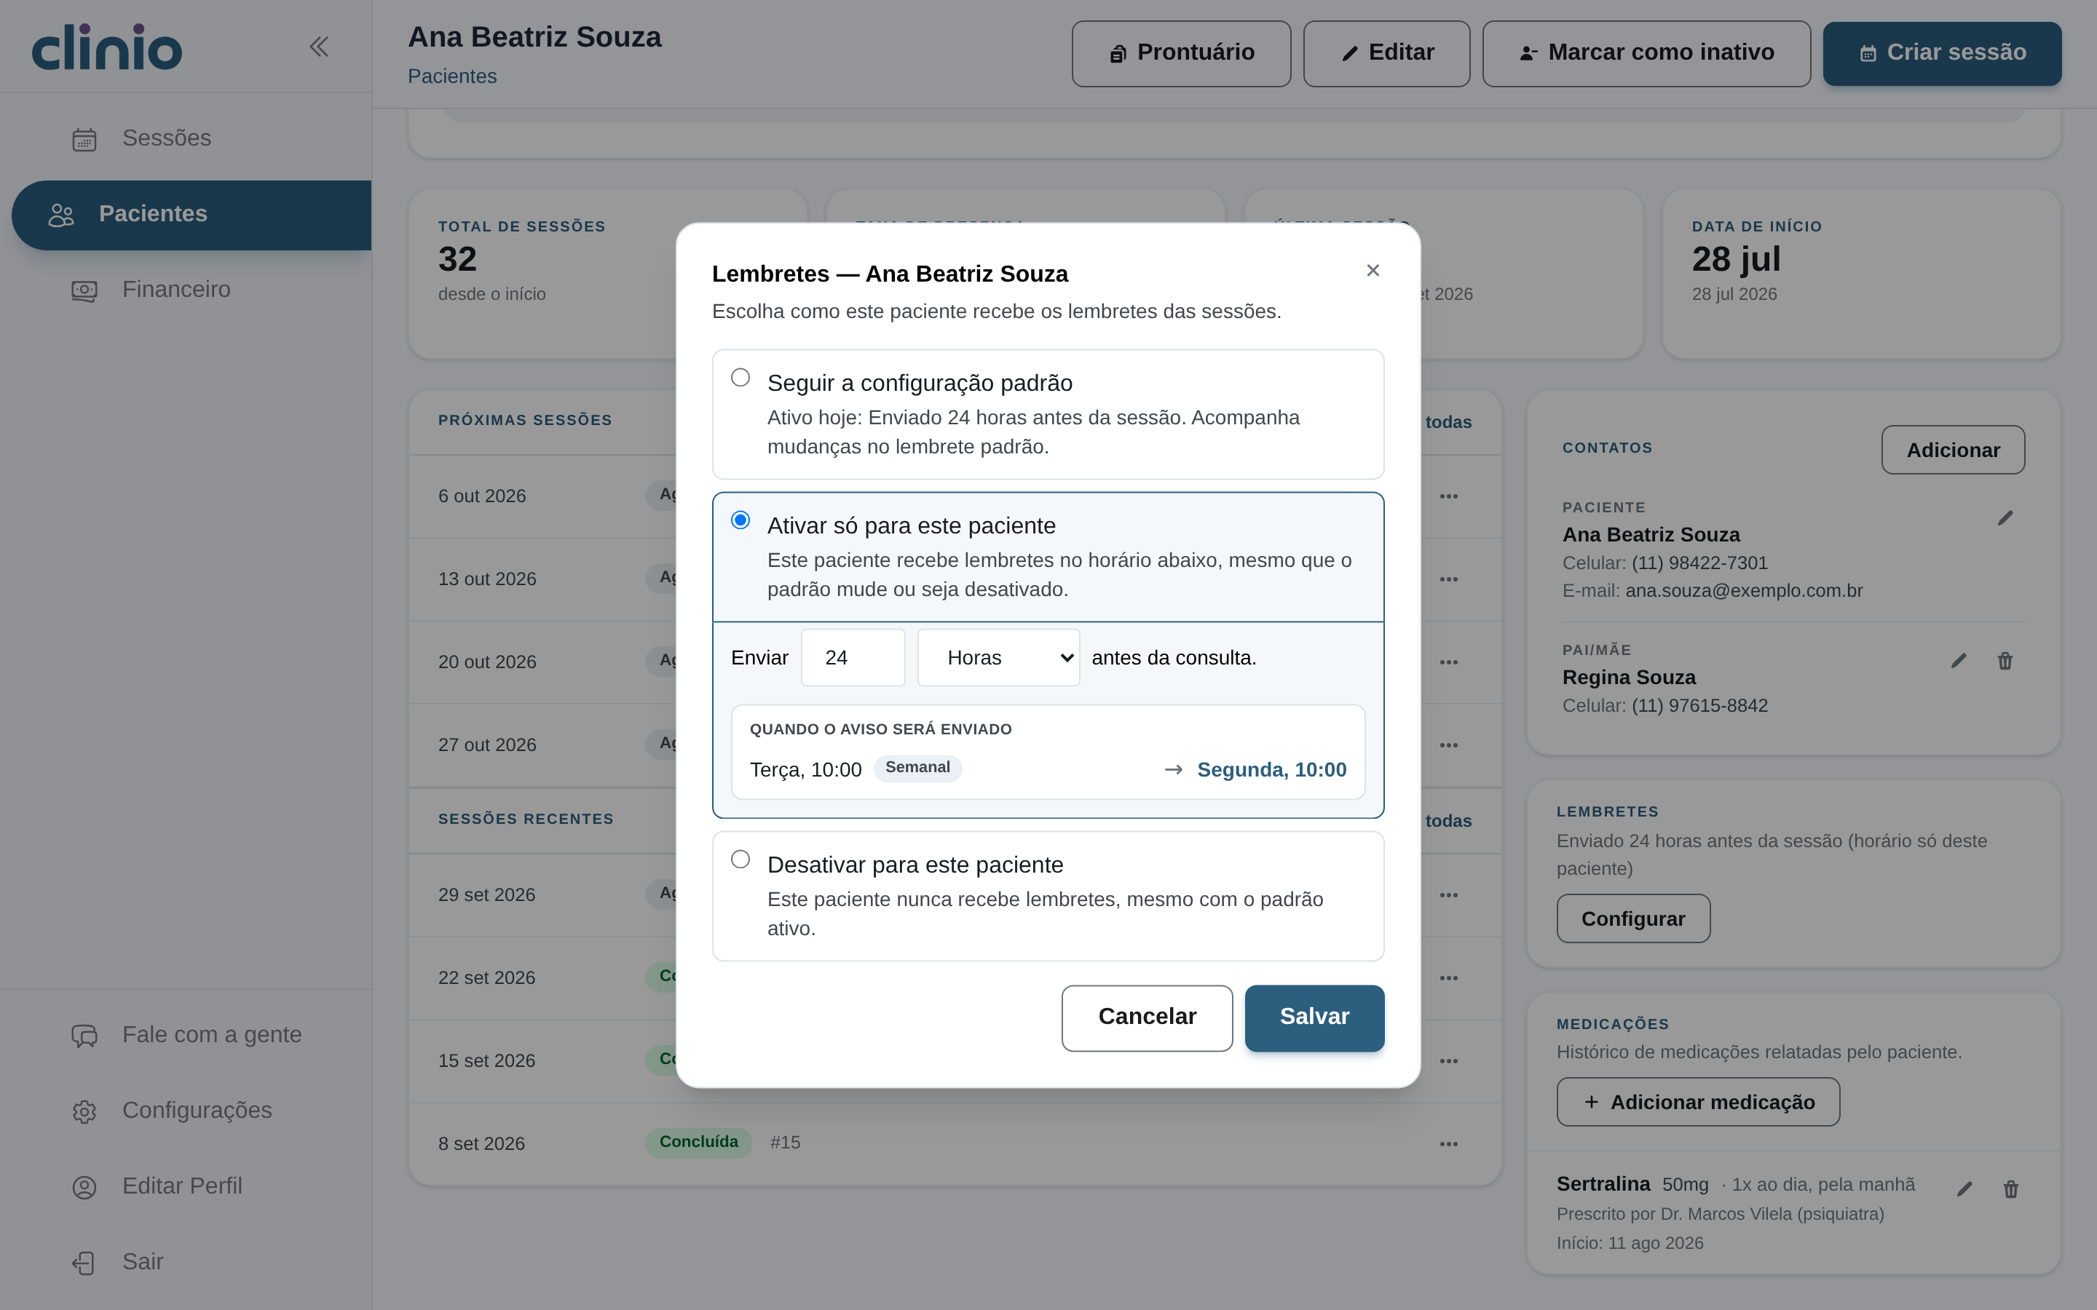
Task: Click Criar sessão
Action: (1942, 54)
